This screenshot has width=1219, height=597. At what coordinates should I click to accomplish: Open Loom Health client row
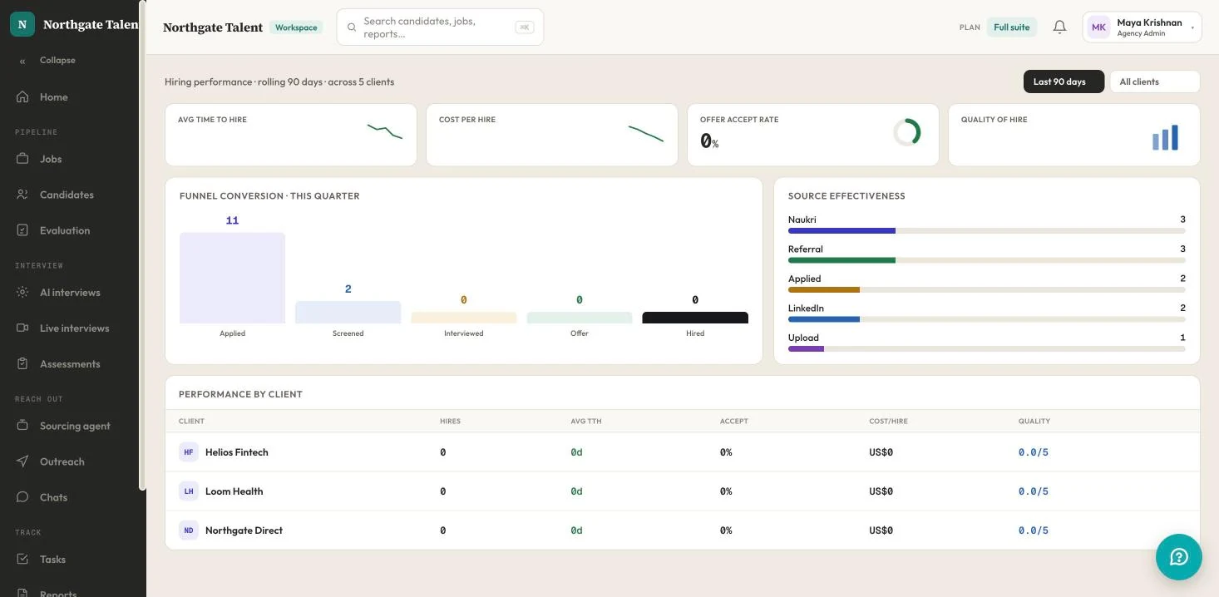[x=683, y=491]
